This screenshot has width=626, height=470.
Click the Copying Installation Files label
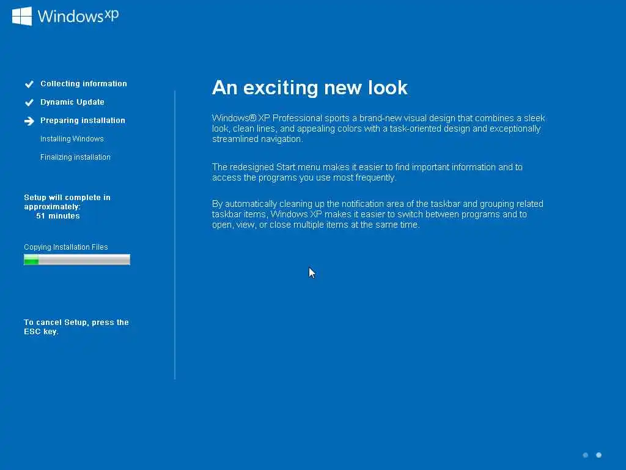coord(66,247)
